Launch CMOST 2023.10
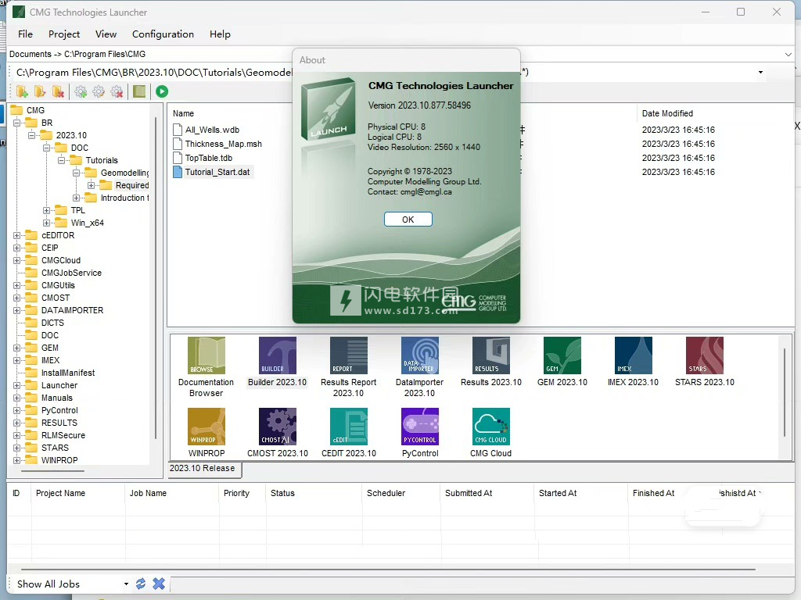Image resolution: width=801 pixels, height=600 pixels. (278, 427)
